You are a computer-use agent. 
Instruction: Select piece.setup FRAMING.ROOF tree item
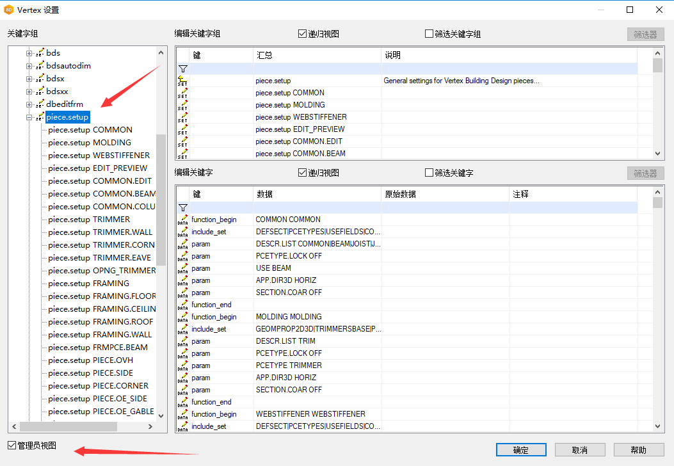[100, 321]
